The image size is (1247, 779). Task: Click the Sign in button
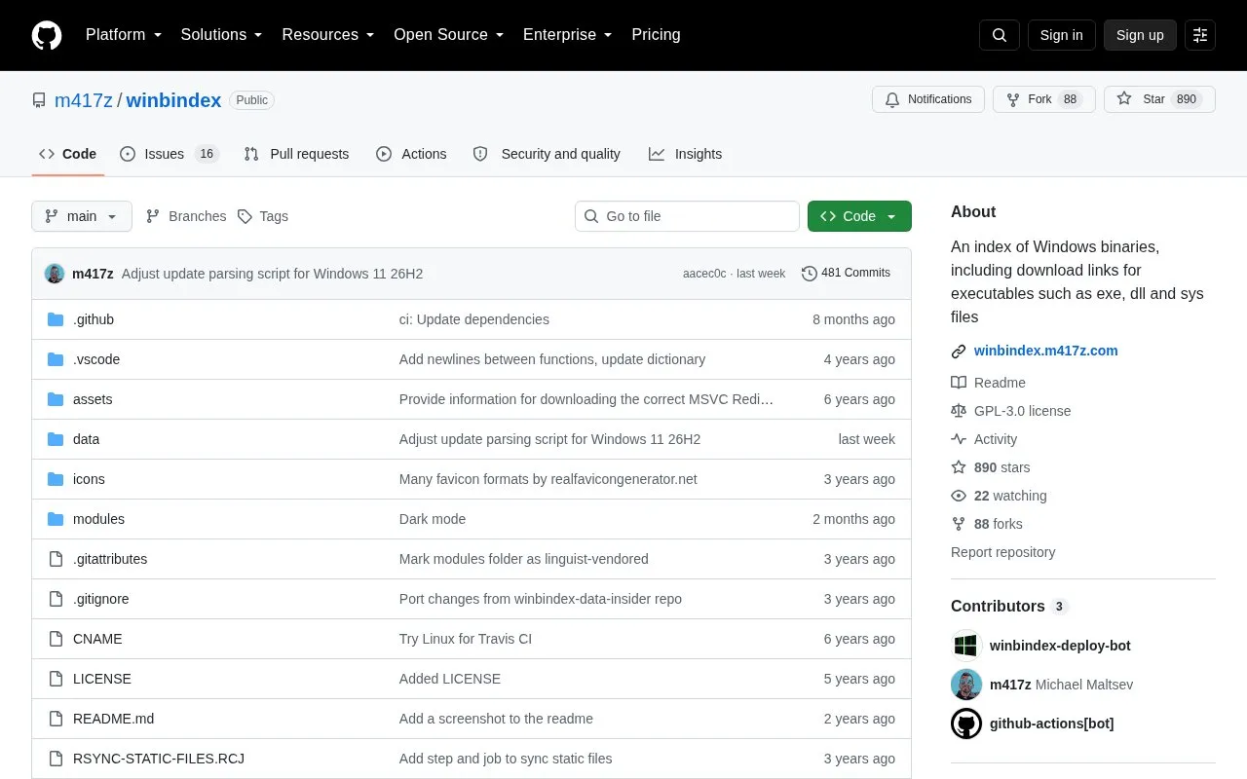tap(1061, 35)
